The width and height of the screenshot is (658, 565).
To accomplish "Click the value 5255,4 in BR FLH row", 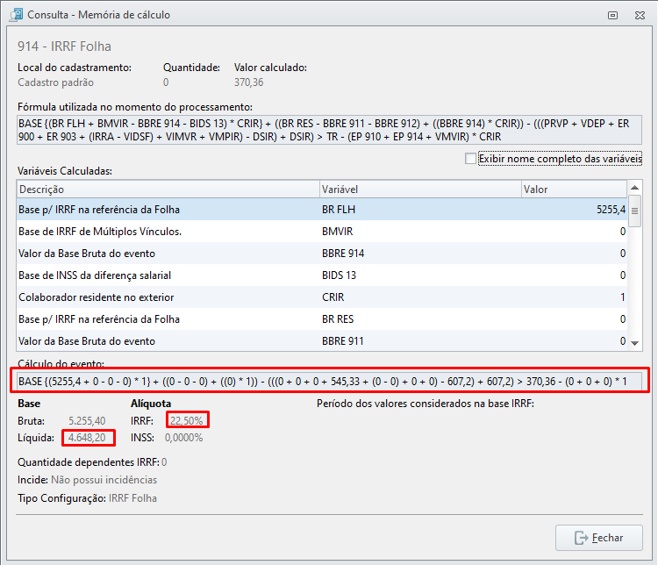I will [x=611, y=210].
